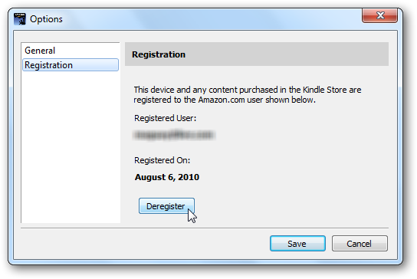Save the options changes
Image resolution: width=417 pixels, height=279 pixels.
(297, 244)
